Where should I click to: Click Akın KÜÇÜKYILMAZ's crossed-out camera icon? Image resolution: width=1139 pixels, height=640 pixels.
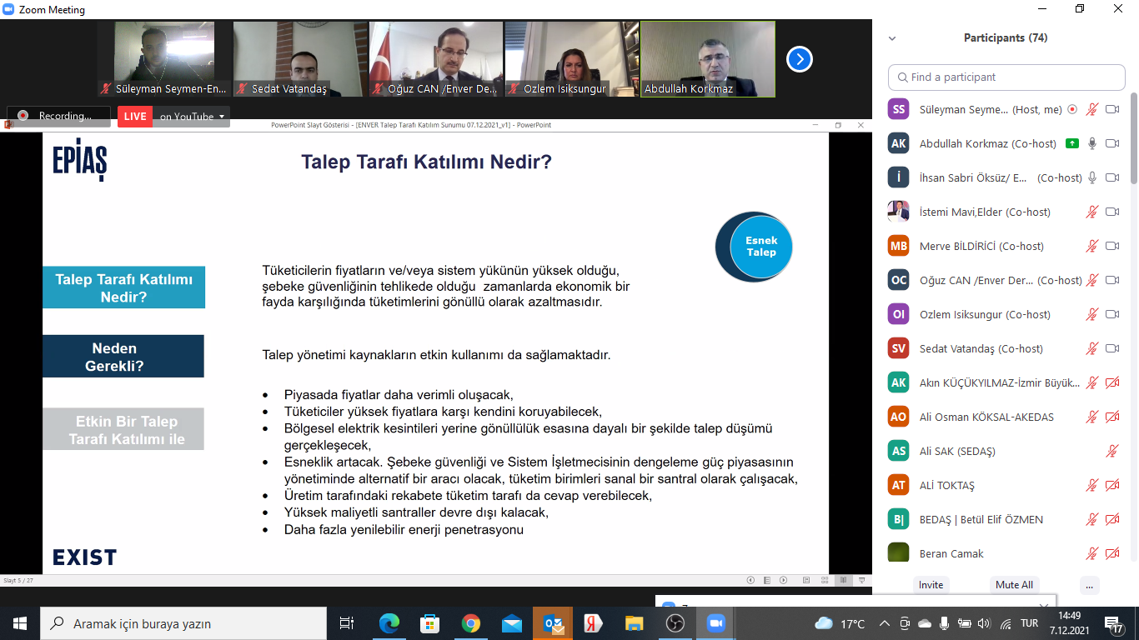1111,382
